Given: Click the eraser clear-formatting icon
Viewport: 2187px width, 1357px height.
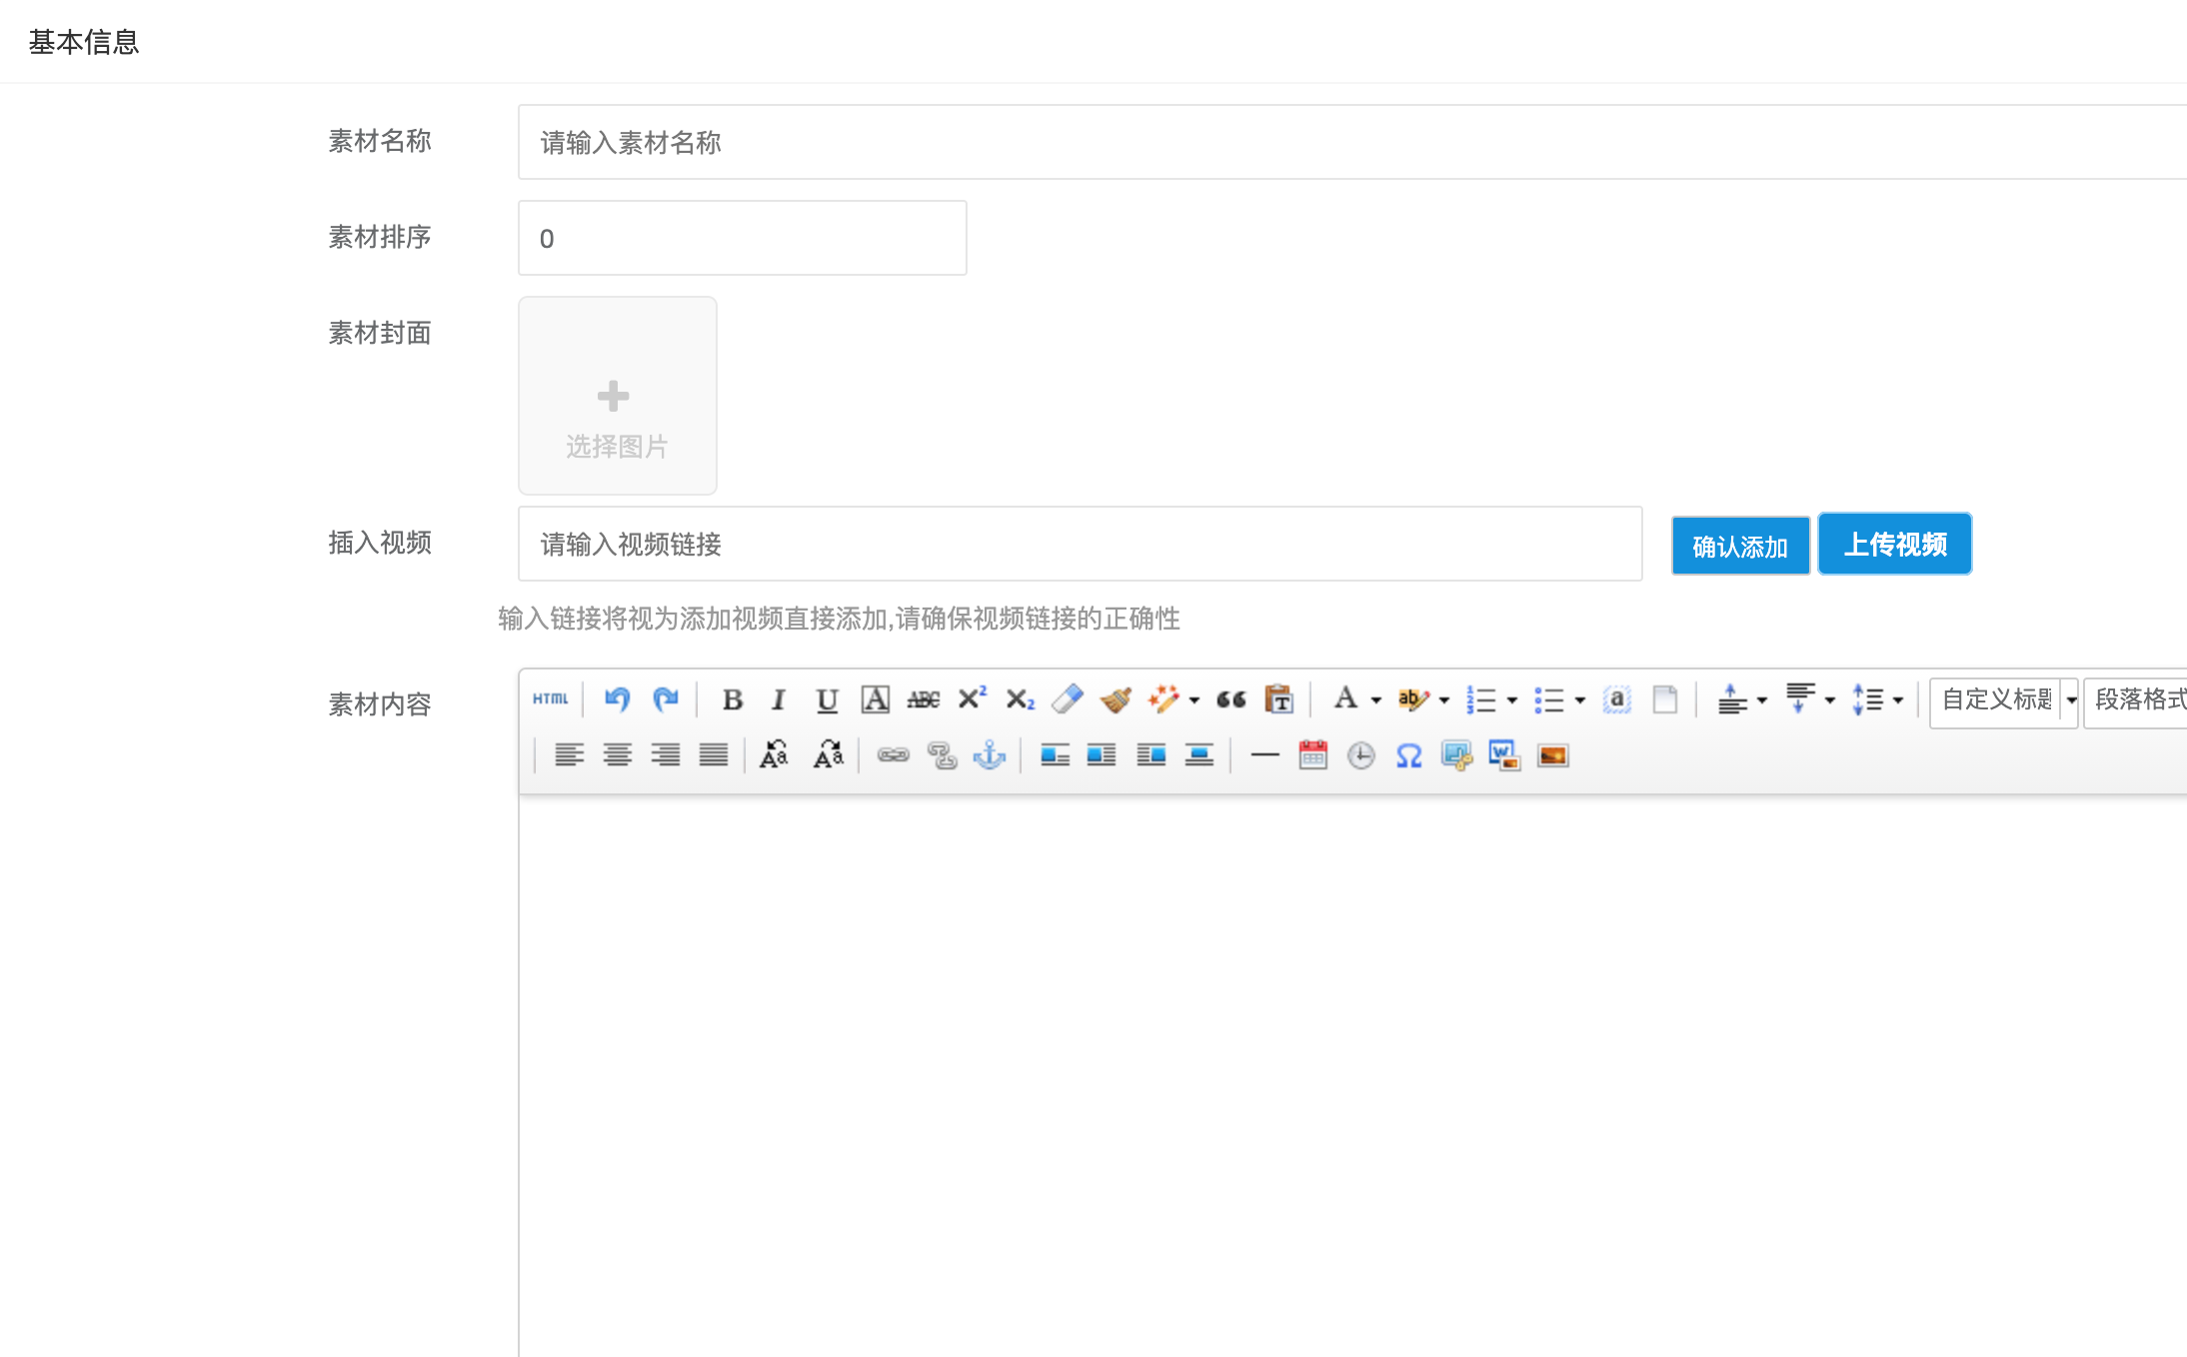Looking at the screenshot, I should 1067,699.
